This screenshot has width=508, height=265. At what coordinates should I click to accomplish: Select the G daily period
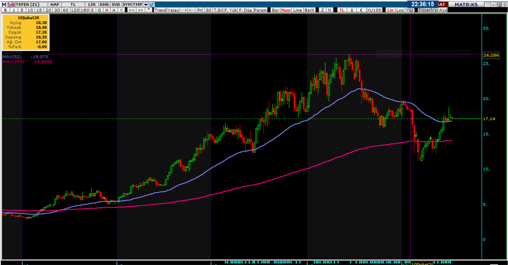[99, 10]
